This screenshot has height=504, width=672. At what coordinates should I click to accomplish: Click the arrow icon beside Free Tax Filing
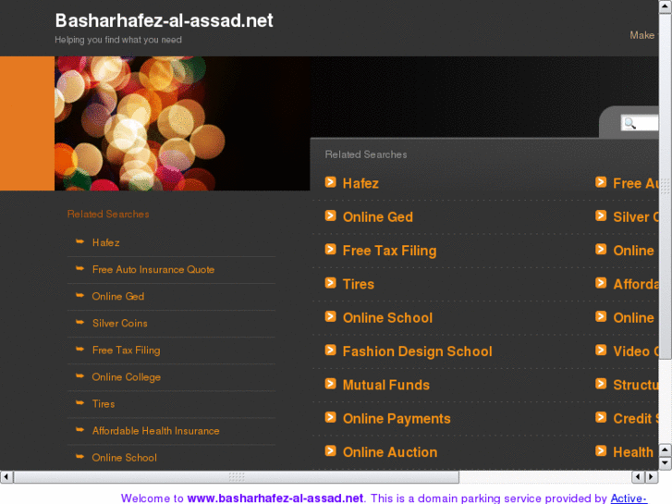point(330,250)
